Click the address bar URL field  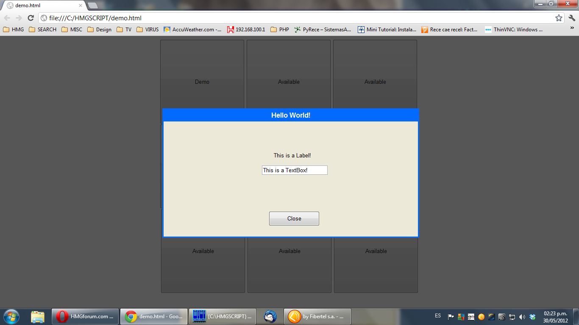click(x=297, y=18)
